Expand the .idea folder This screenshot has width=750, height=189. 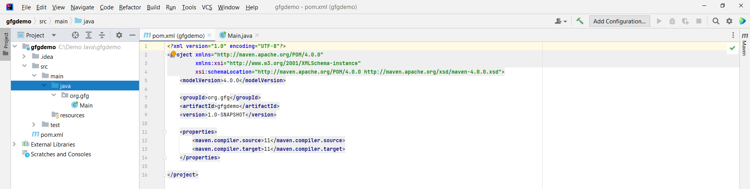[24, 57]
